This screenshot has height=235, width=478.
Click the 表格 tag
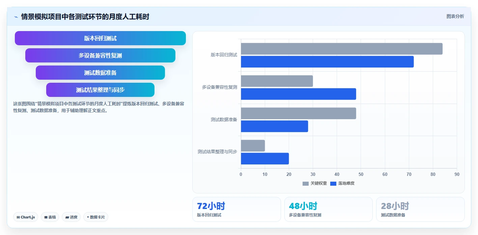[50, 217]
